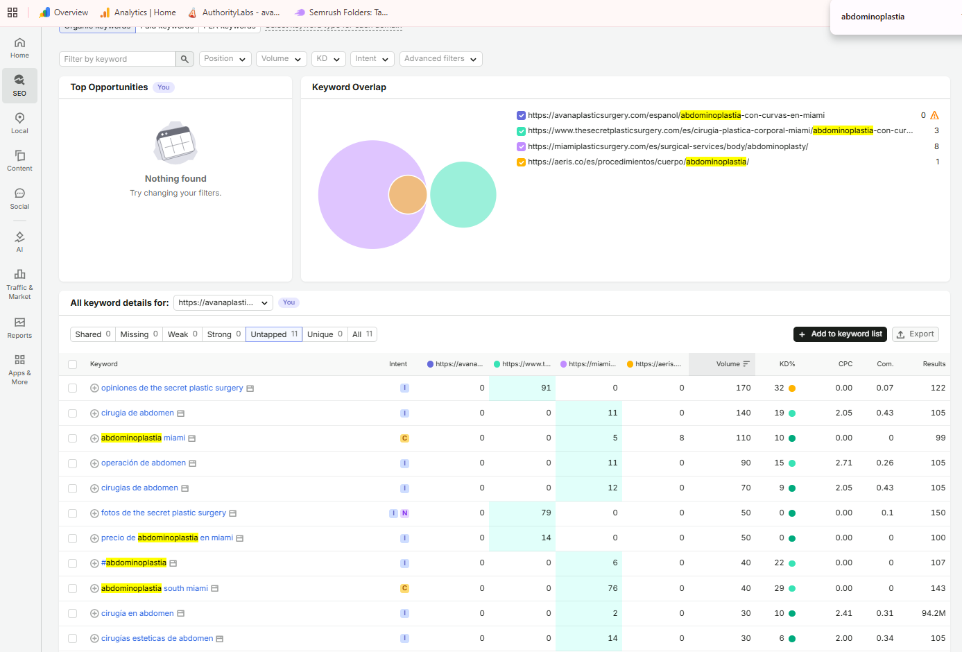Select the Weak keywords tab
This screenshot has height=652, width=962.
coord(182,334)
